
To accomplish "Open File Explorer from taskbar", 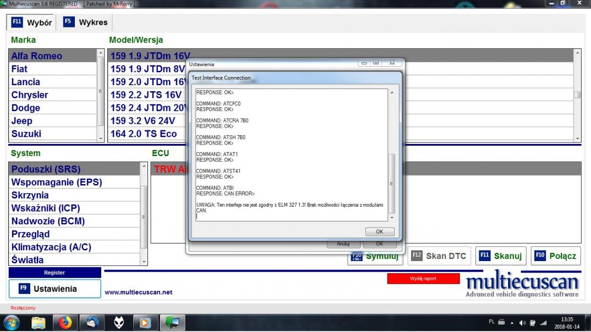I will pyautogui.click(x=39, y=323).
